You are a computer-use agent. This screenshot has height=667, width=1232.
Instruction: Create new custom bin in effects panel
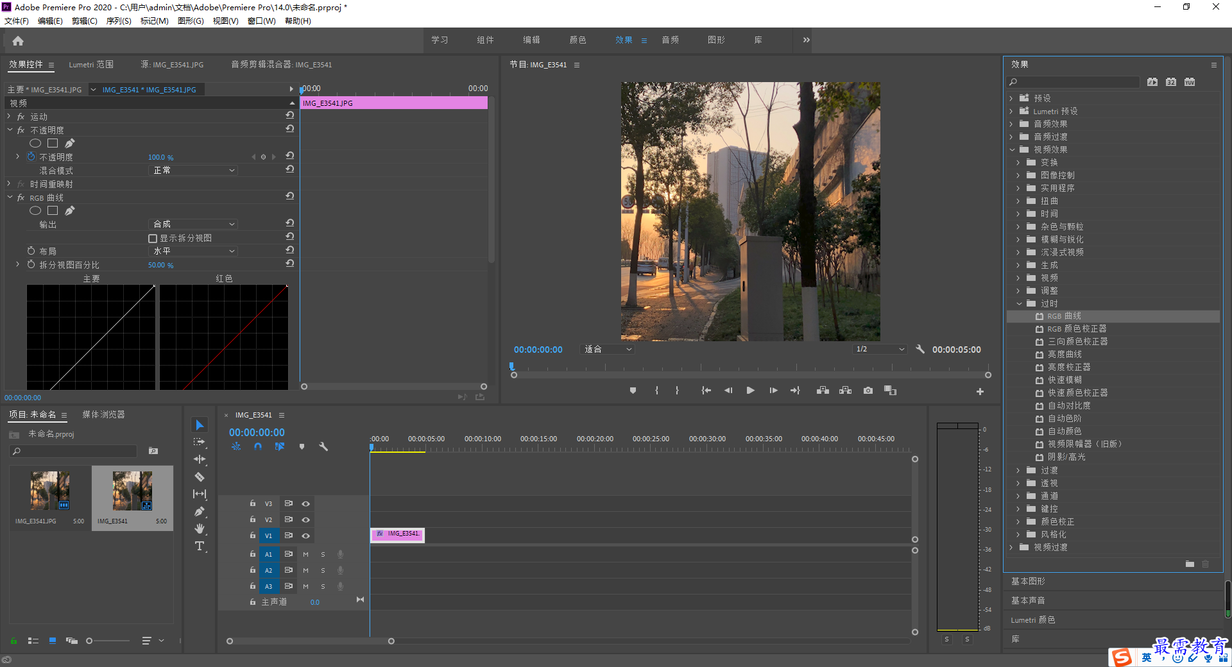click(1190, 564)
